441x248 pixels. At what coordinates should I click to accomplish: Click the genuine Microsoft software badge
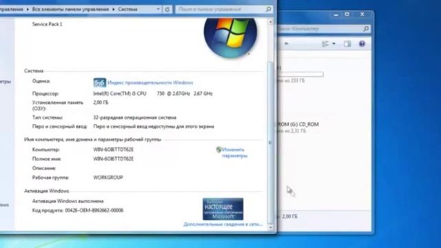[x=223, y=209]
